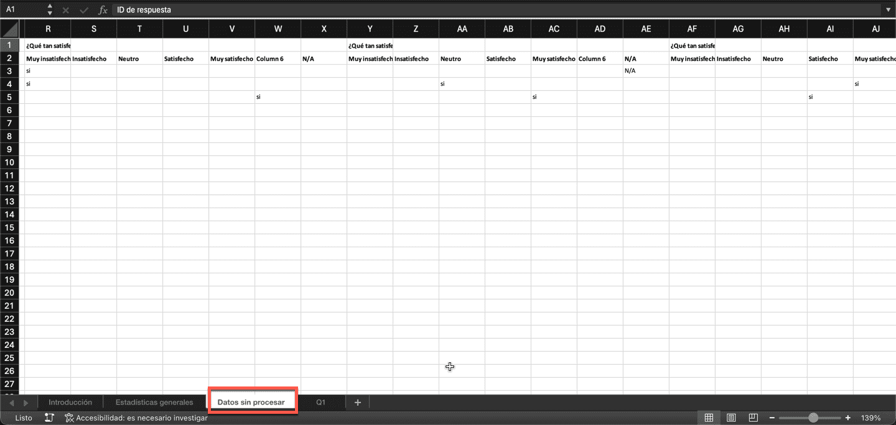Viewport: 896px width, 425px height.
Task: Select N/A header in column X
Action: pos(324,58)
